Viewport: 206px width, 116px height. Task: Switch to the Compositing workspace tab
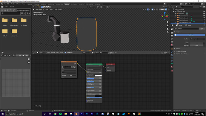tap(90, 4)
